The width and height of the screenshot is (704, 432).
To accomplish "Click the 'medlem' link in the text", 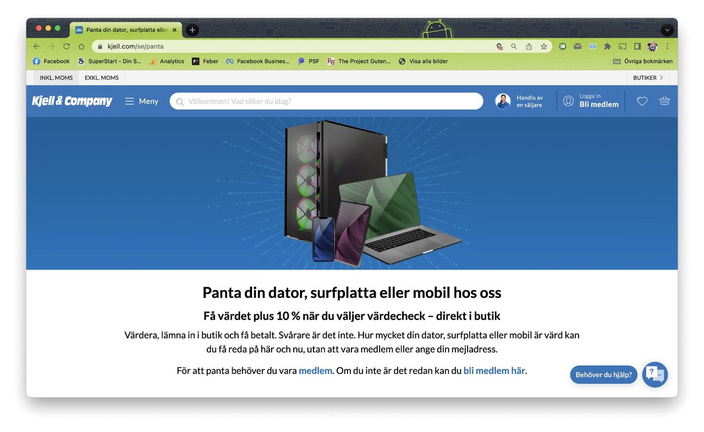I will pos(315,370).
